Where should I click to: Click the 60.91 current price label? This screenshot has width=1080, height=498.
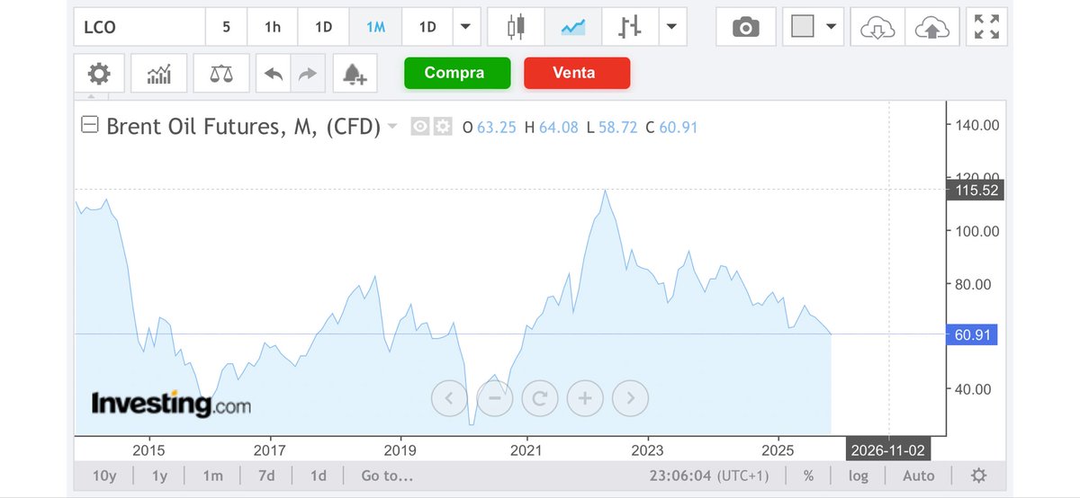click(x=973, y=334)
